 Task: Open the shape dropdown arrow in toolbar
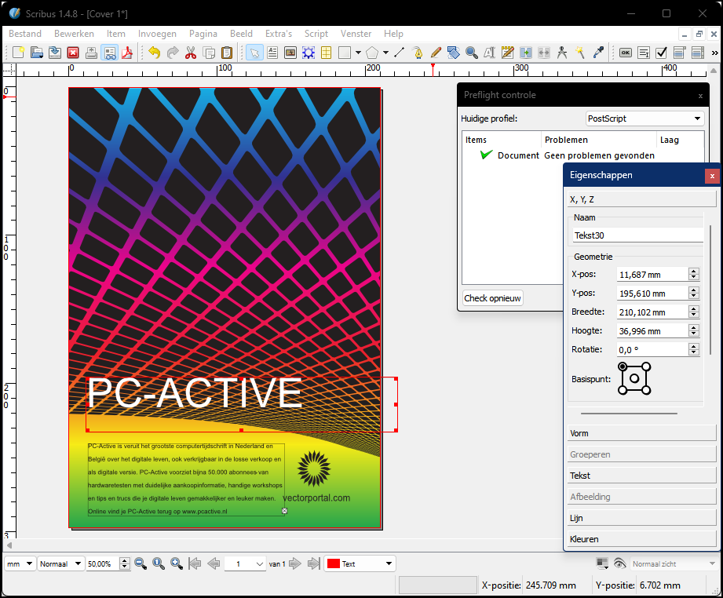358,53
